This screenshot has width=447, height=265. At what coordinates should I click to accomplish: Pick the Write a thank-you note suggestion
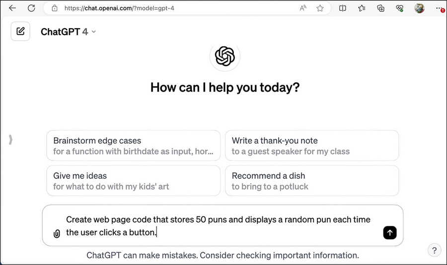(x=312, y=146)
